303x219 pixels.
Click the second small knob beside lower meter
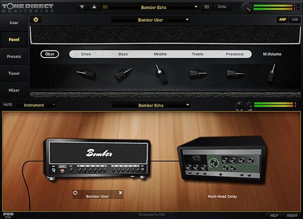[249, 105]
